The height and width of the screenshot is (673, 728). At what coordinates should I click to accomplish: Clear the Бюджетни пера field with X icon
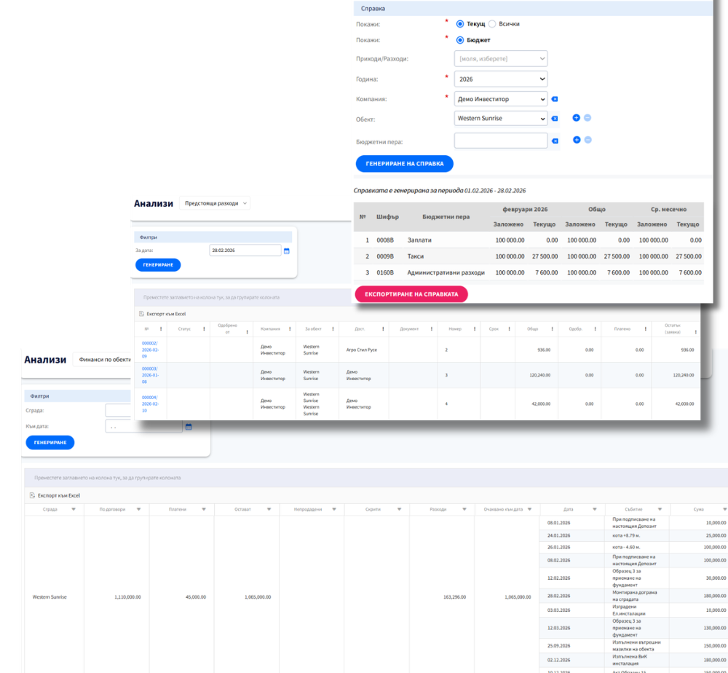click(554, 141)
